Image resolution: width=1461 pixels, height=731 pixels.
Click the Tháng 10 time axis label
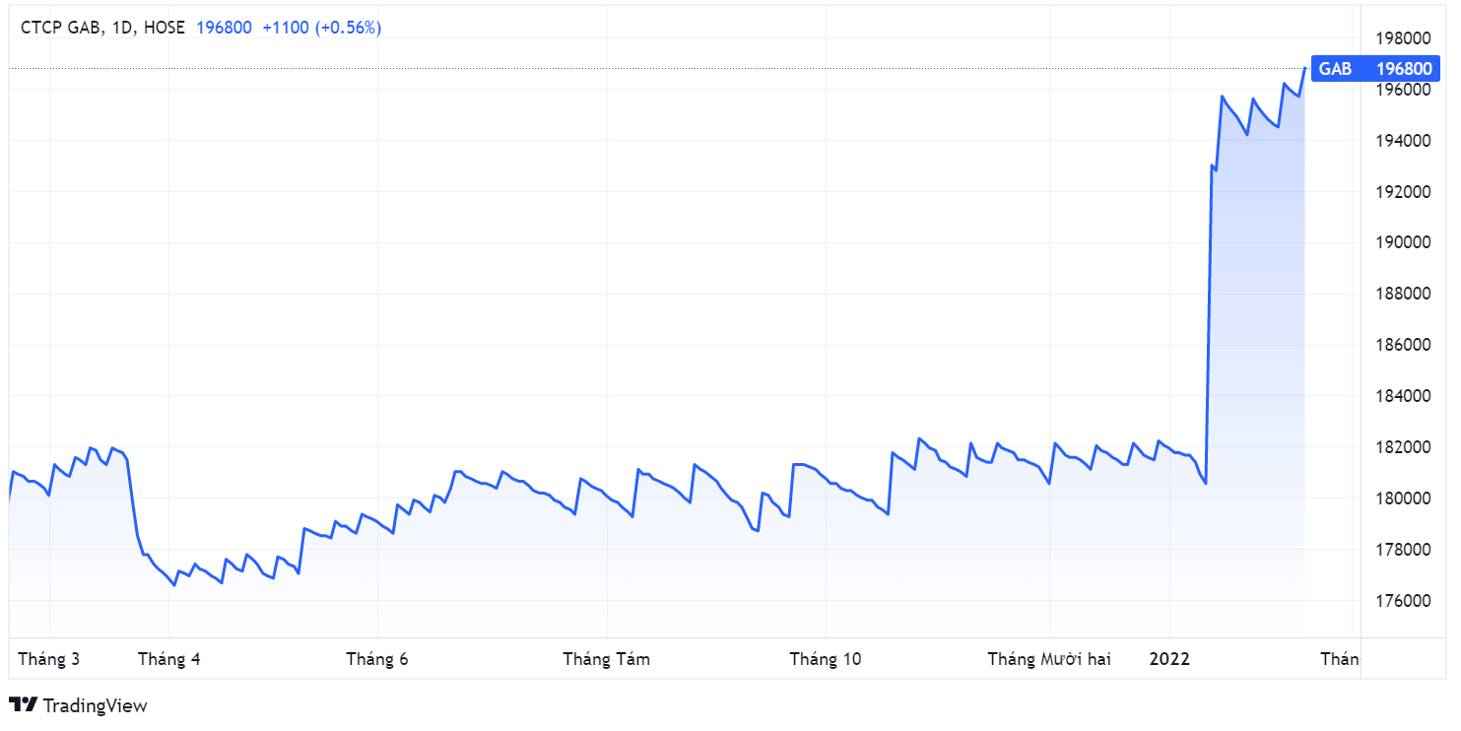coord(826,659)
